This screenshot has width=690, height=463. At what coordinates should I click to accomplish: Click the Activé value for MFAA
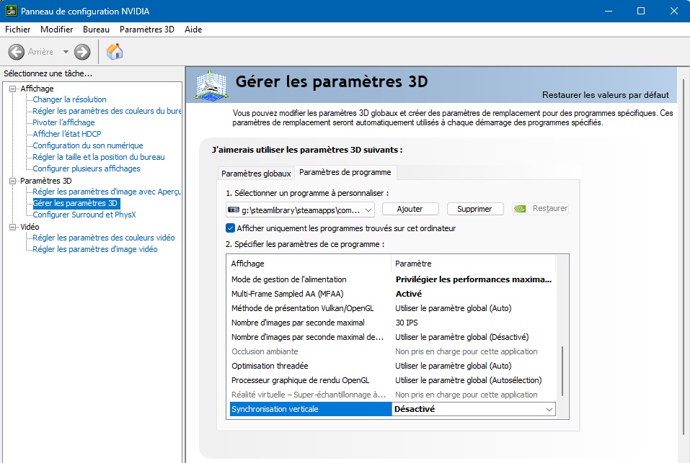408,294
